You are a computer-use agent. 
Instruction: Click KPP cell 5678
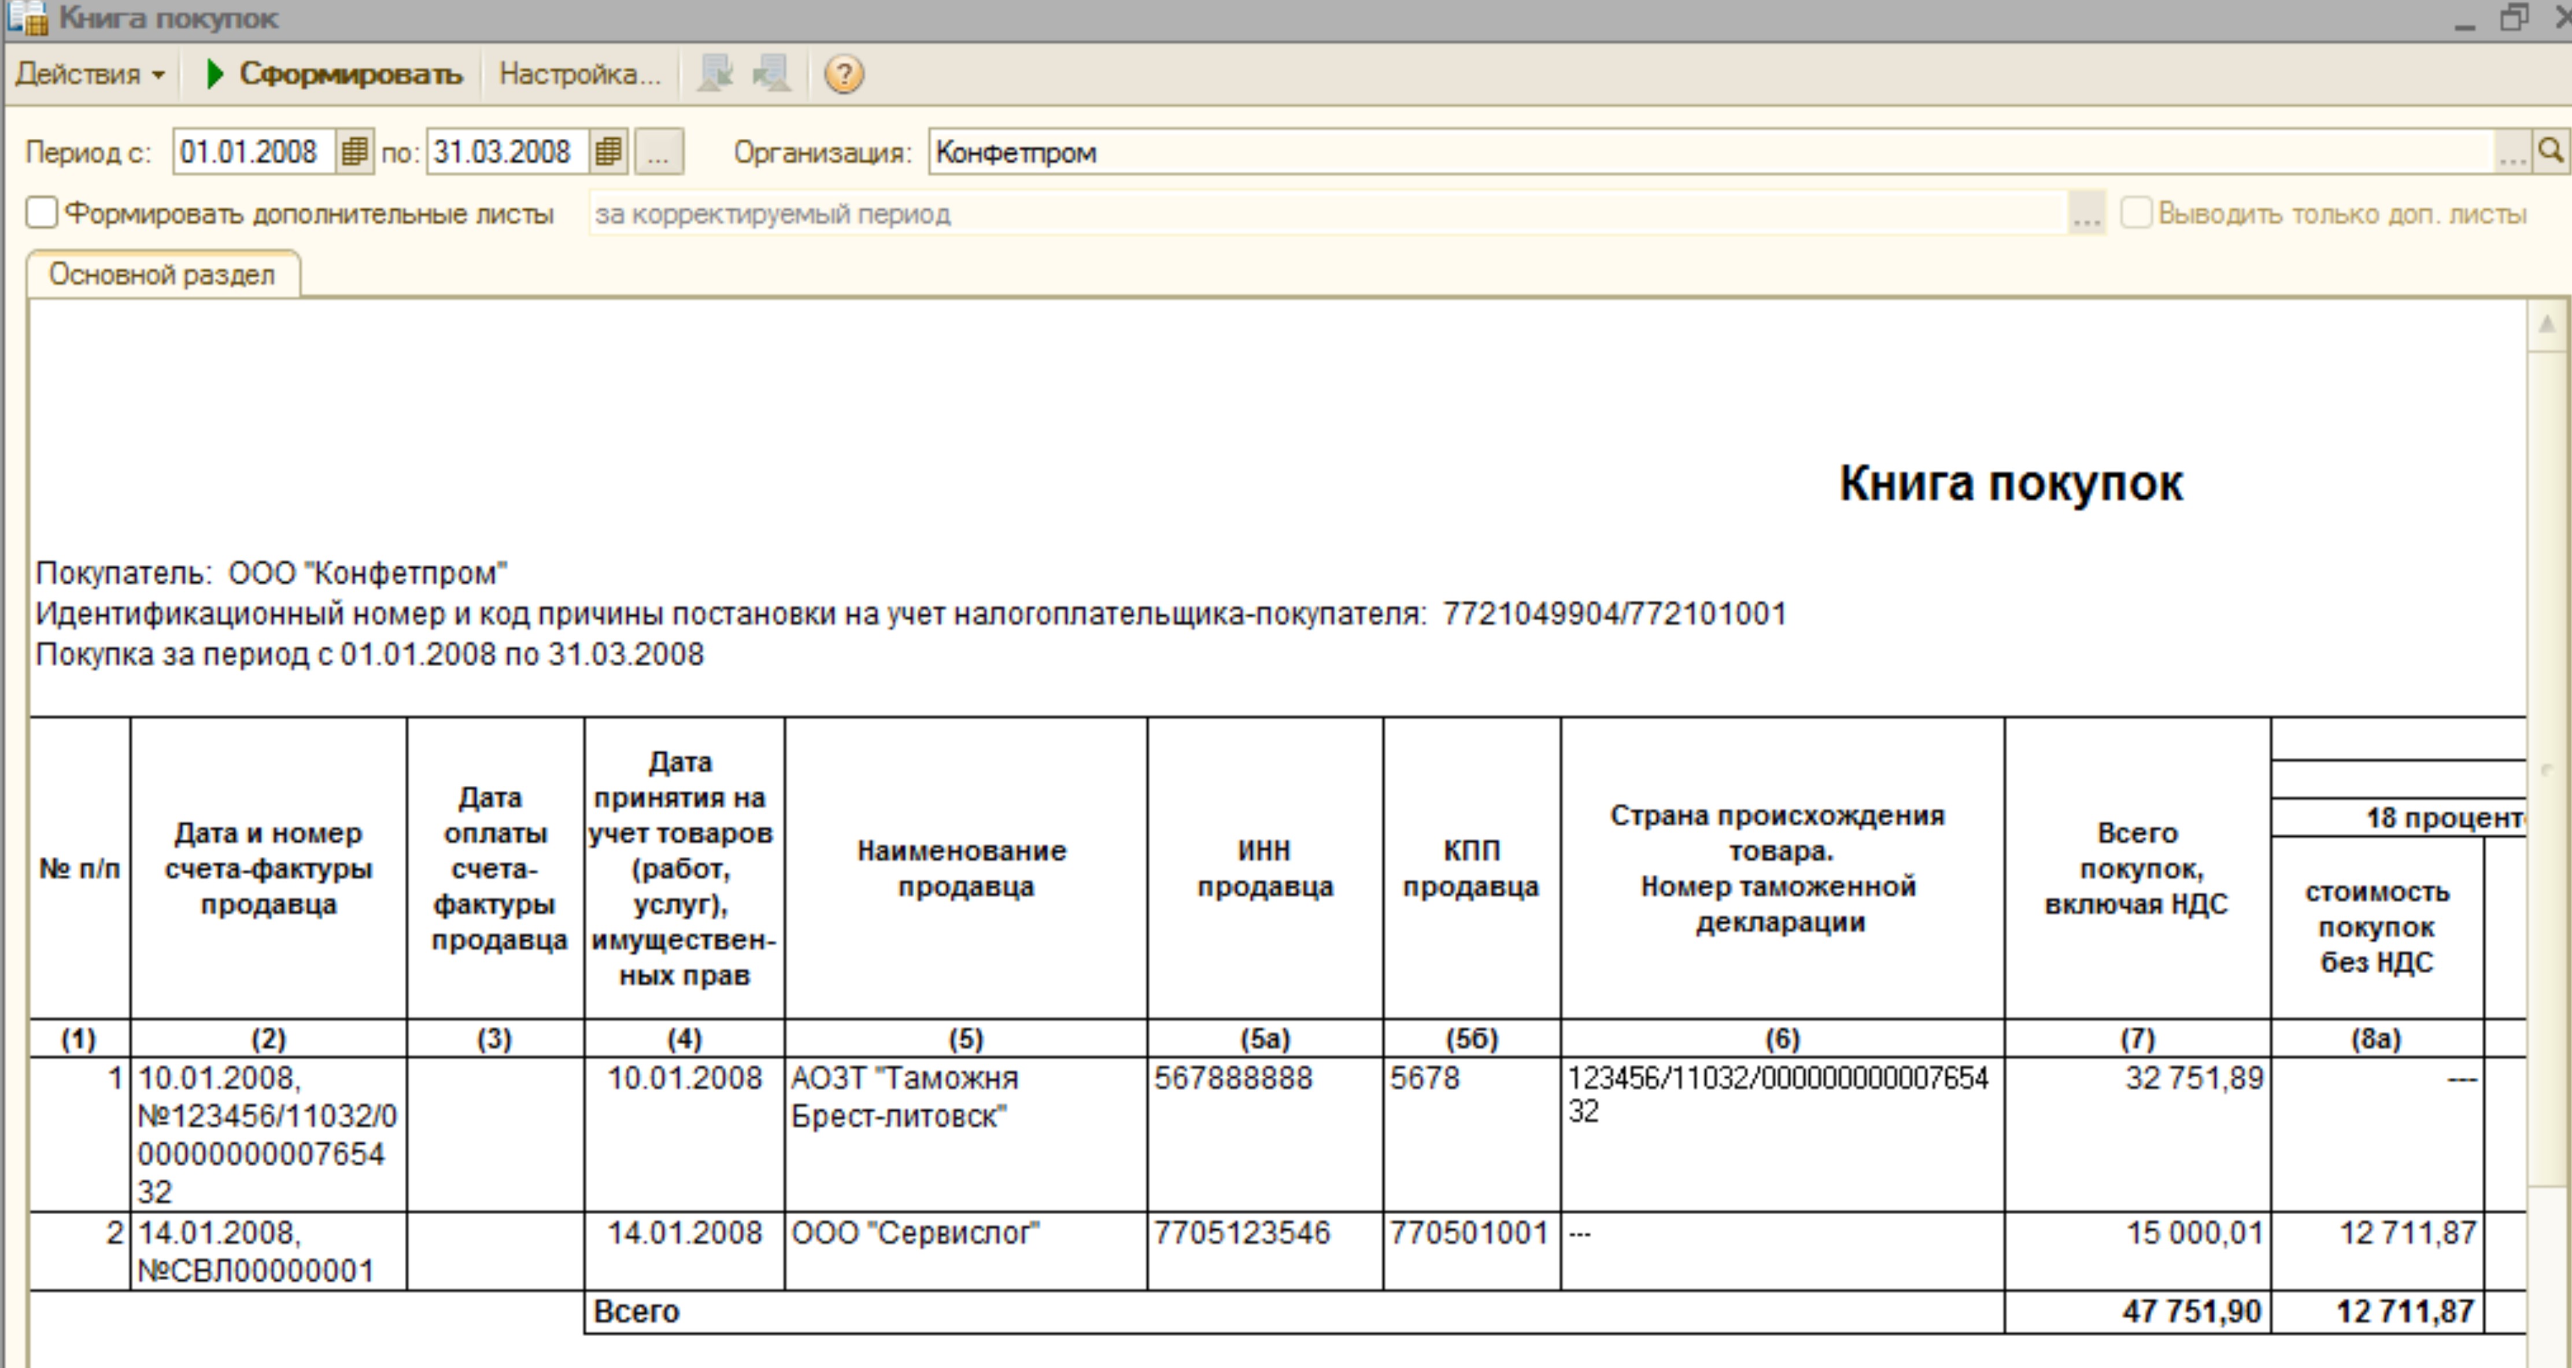(x=1472, y=1134)
